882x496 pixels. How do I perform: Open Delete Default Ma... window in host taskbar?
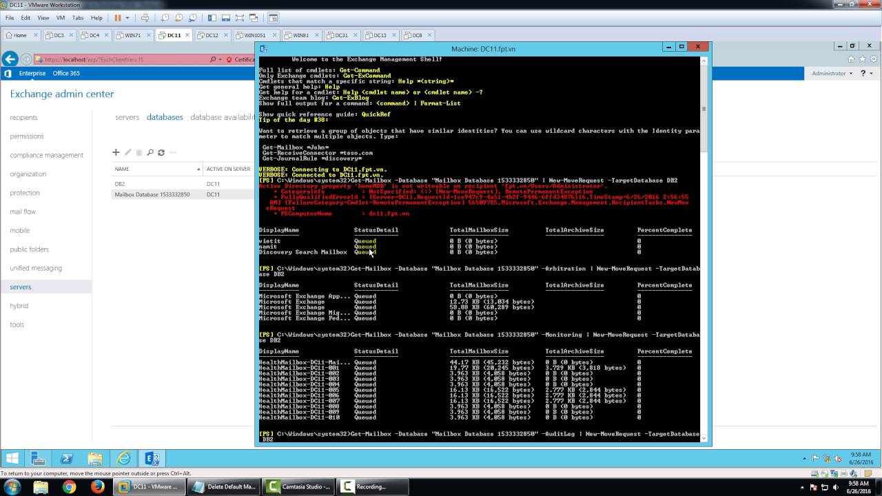pyautogui.click(x=225, y=487)
